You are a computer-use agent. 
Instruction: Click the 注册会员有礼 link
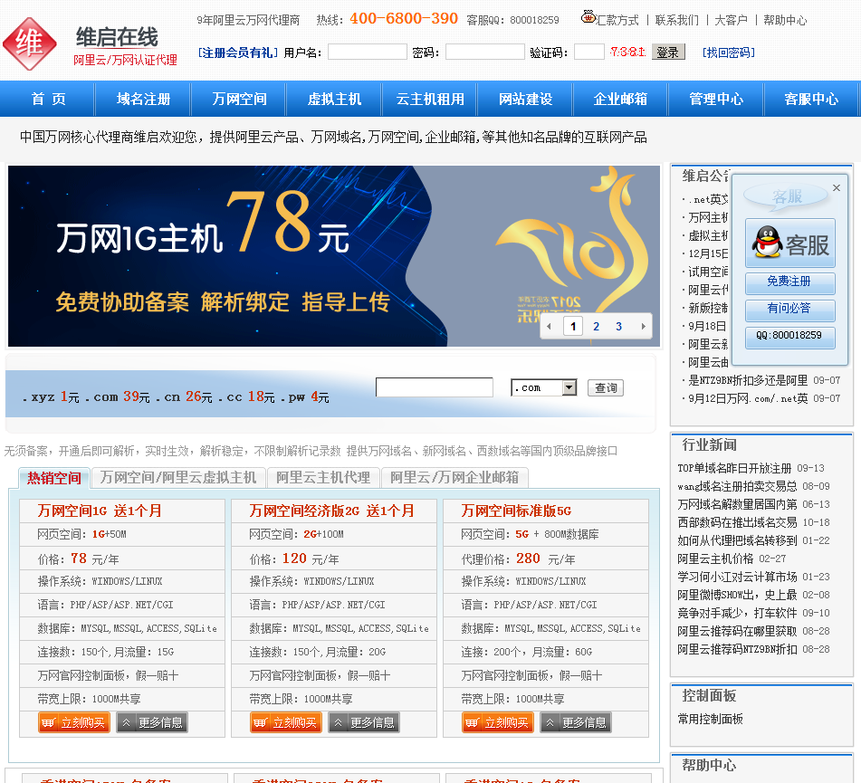point(238,53)
